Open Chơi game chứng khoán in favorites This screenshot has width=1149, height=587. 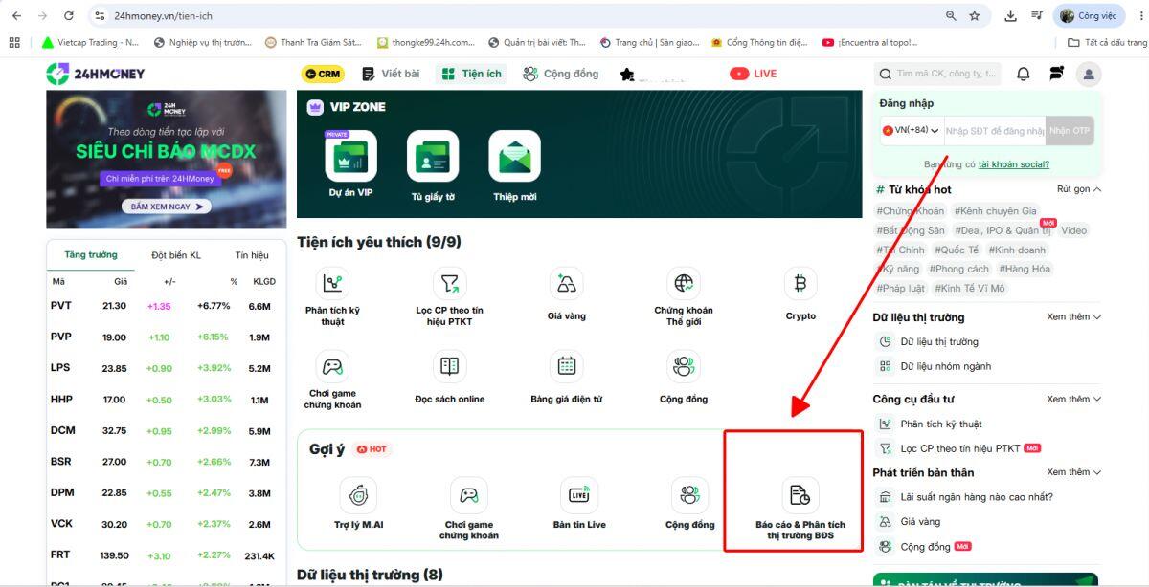(x=332, y=366)
